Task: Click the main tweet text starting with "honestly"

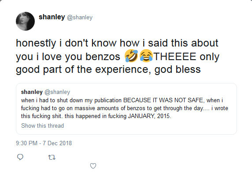Action: [x=118, y=56]
